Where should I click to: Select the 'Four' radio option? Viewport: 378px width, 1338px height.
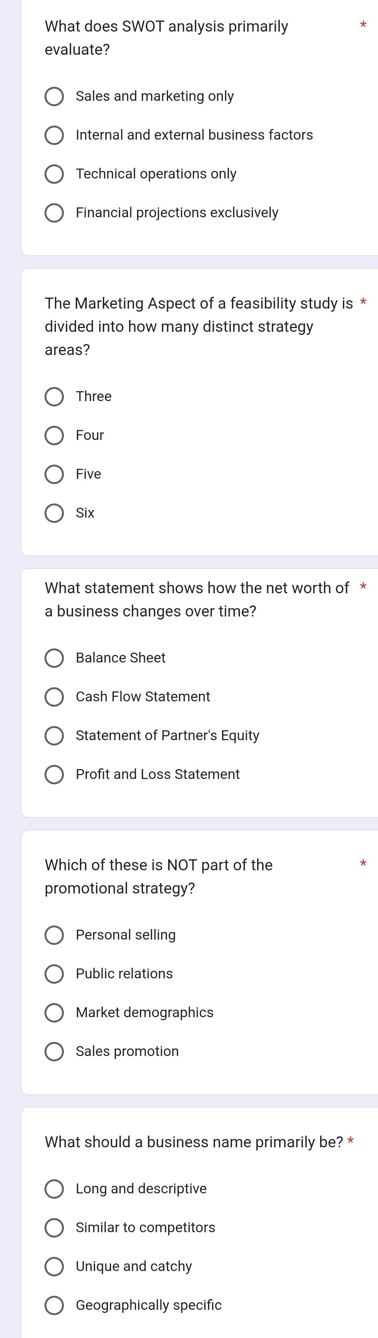(54, 436)
